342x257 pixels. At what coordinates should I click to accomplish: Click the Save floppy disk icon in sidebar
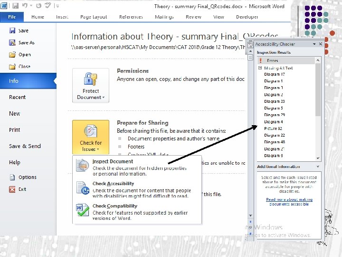12,30
